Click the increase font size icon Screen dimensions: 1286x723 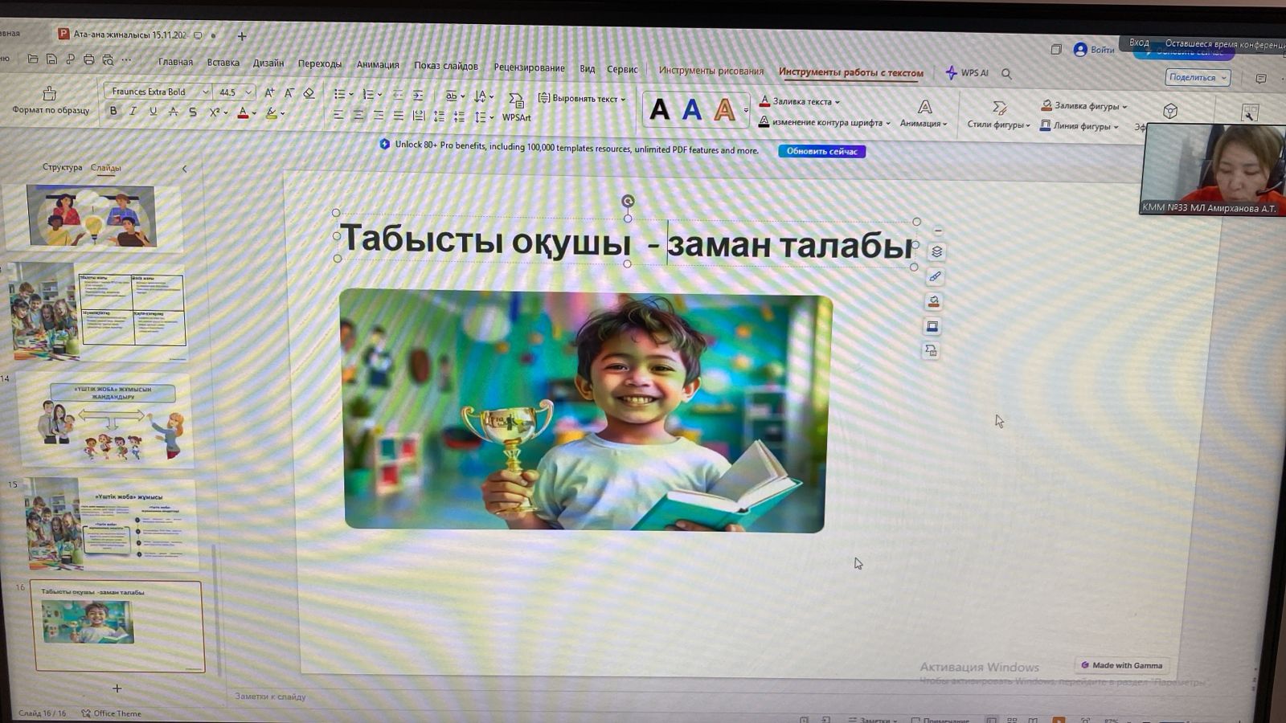(x=269, y=93)
